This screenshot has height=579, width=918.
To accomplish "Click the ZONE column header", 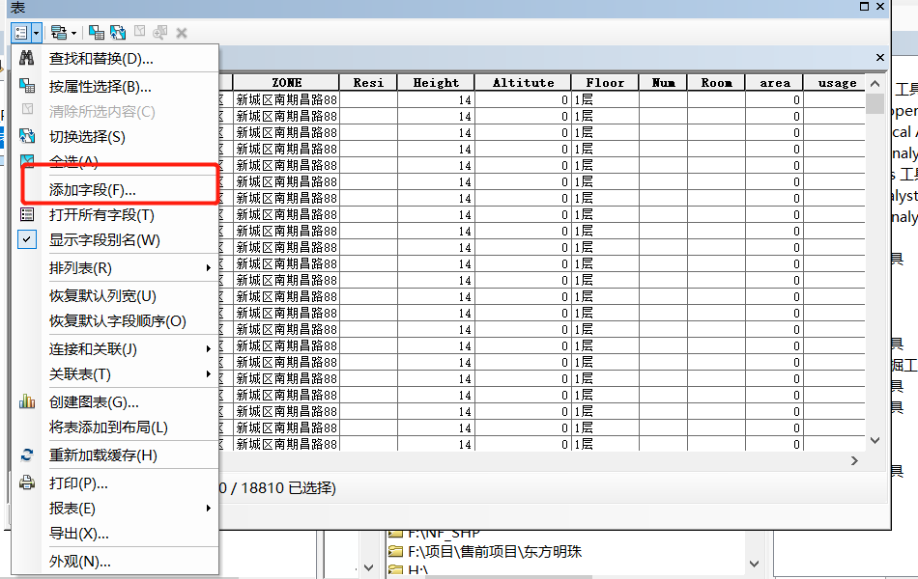I will tap(286, 82).
